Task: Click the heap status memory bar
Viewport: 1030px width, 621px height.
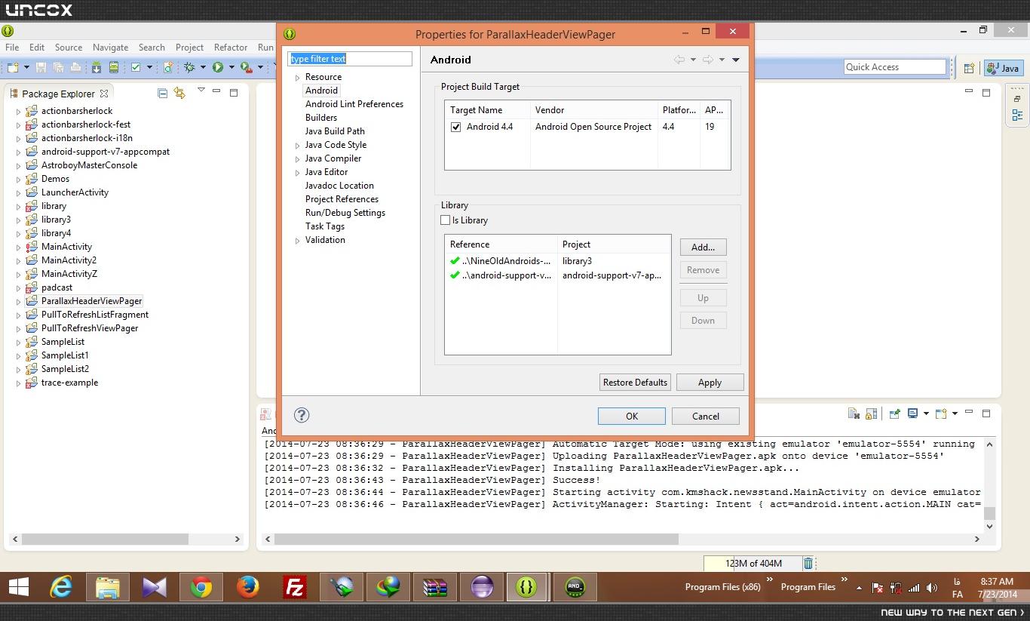Action: pyautogui.click(x=753, y=563)
